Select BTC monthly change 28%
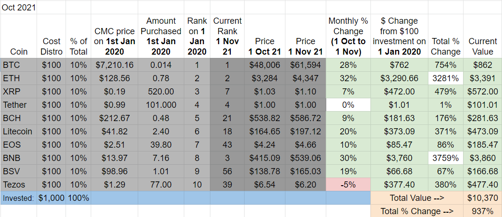This screenshot has height=217, width=502. tap(348, 66)
